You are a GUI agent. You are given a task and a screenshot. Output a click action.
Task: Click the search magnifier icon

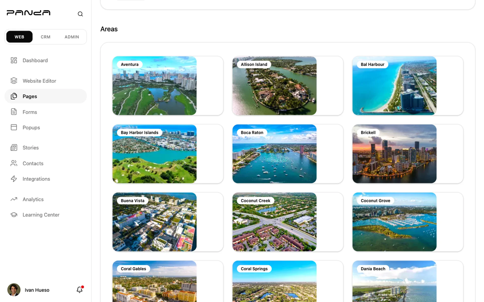[x=80, y=14]
